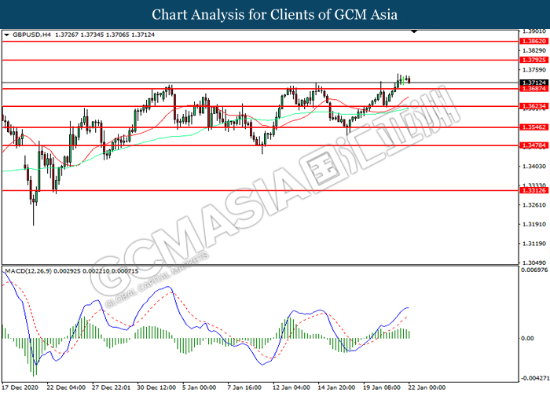
Task: Click the chart shift marker triangle at top
Action: pyautogui.click(x=414, y=31)
